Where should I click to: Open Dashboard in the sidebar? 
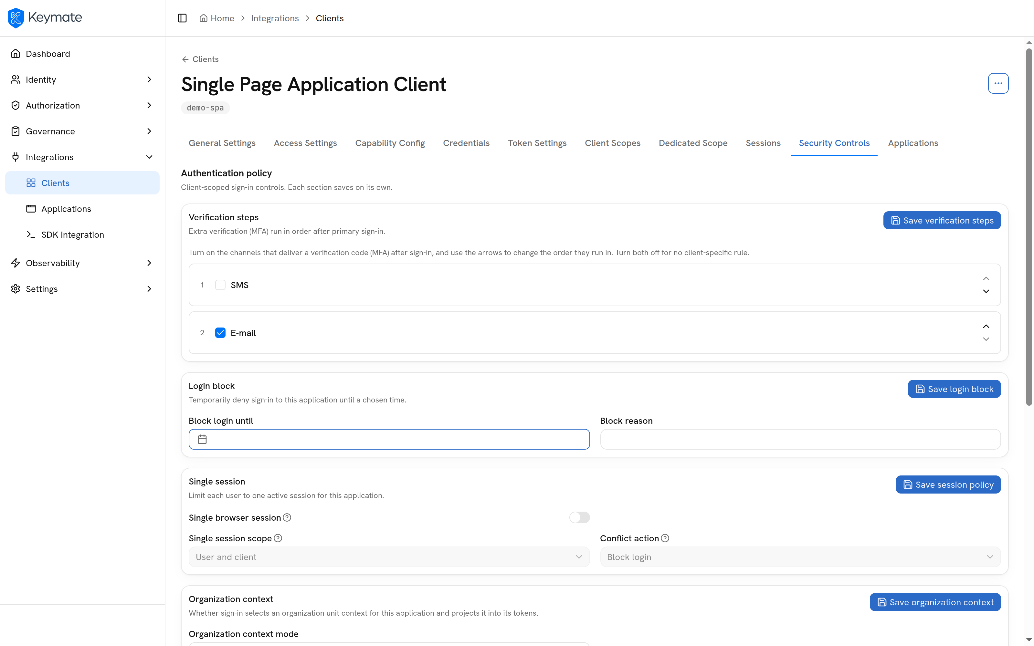click(x=82, y=54)
